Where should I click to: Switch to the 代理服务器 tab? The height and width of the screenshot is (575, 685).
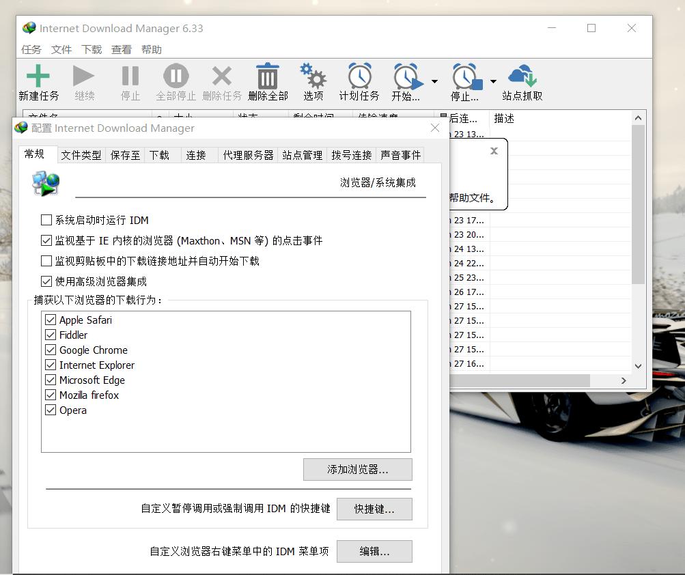pyautogui.click(x=248, y=155)
